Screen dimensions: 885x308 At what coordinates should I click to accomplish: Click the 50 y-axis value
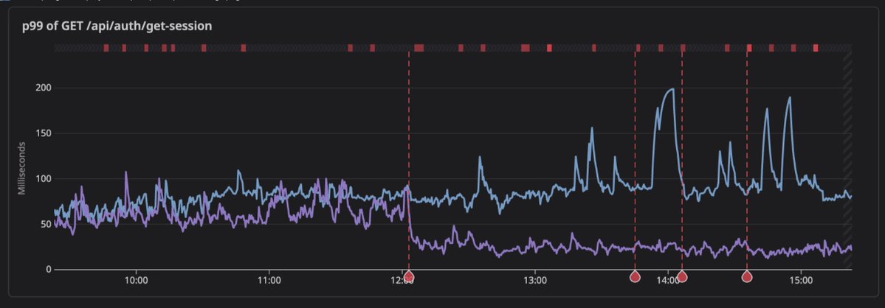(47, 224)
